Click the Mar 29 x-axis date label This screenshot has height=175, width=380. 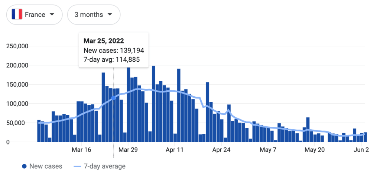(x=128, y=150)
